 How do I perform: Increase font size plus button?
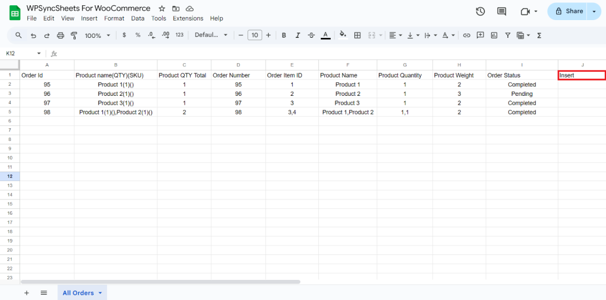click(268, 35)
